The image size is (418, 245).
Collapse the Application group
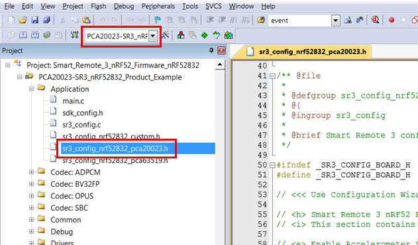click(x=31, y=89)
